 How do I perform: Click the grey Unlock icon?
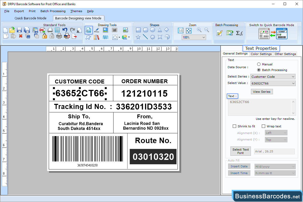pos(52,36)
